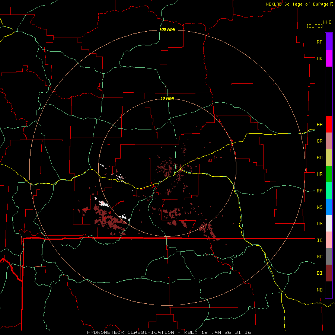This screenshot has width=335, height=335.
Task: Select the salmon GR legend swatch
Action: click(x=329, y=141)
